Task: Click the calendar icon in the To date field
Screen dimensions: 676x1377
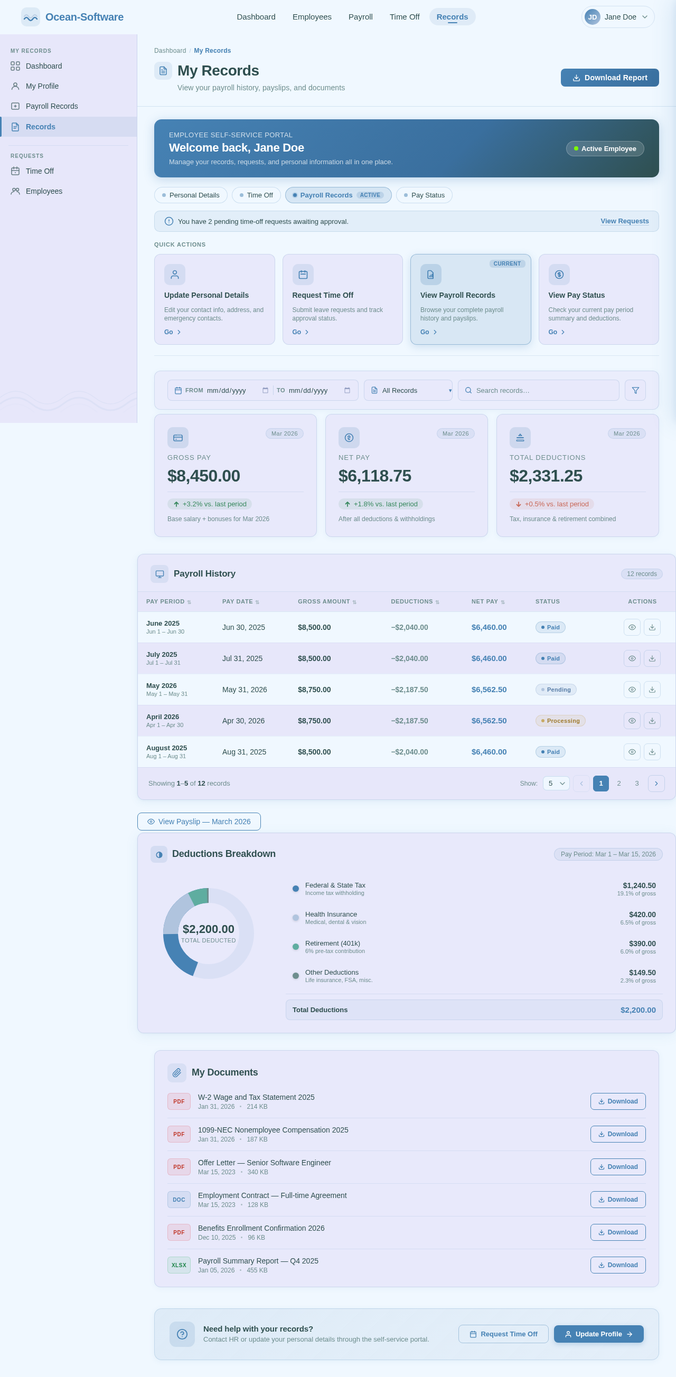Action: (347, 390)
